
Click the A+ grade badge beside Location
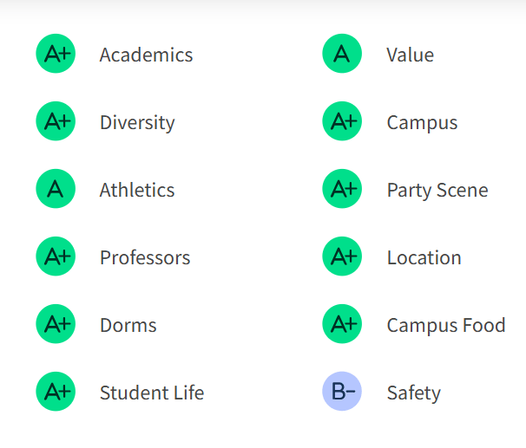pyautogui.click(x=342, y=257)
